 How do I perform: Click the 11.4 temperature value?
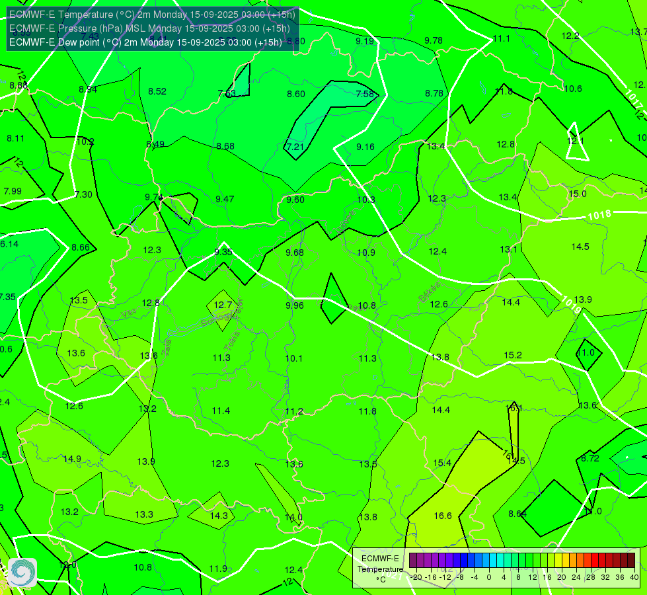coord(221,411)
